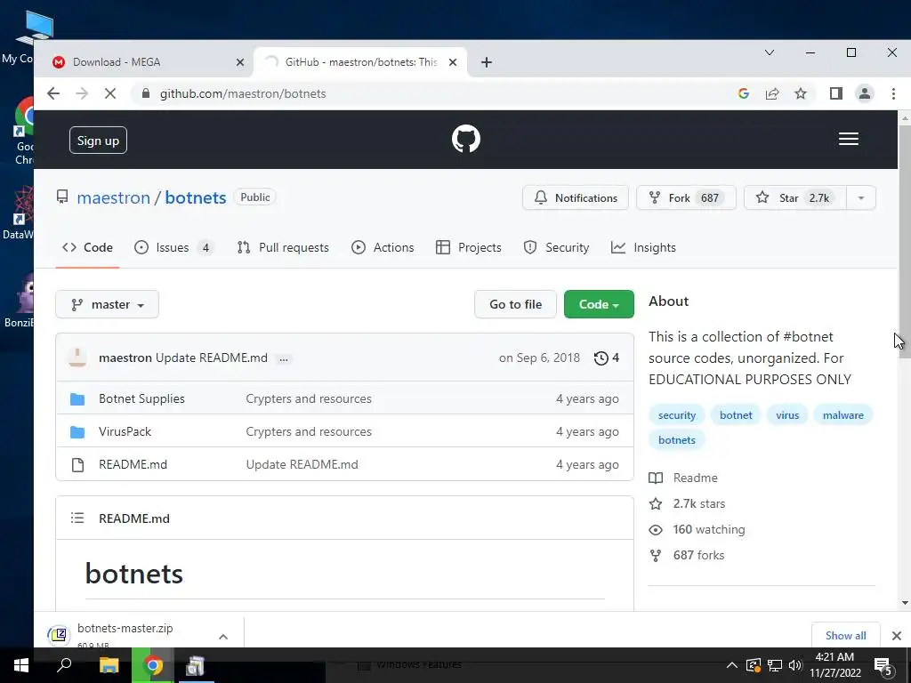This screenshot has height=683, width=911.
Task: Open the 2.7k stars link
Action: [699, 503]
